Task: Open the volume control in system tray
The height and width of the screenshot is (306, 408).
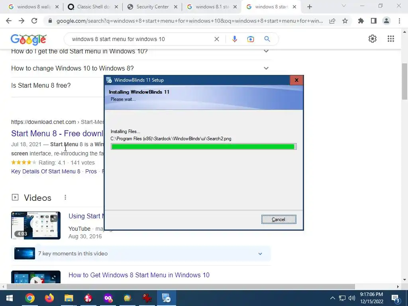Action: coord(351,298)
